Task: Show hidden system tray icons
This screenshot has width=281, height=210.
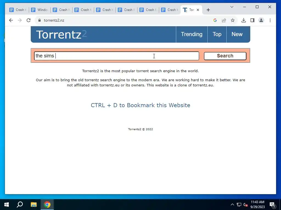Action: coord(232,205)
